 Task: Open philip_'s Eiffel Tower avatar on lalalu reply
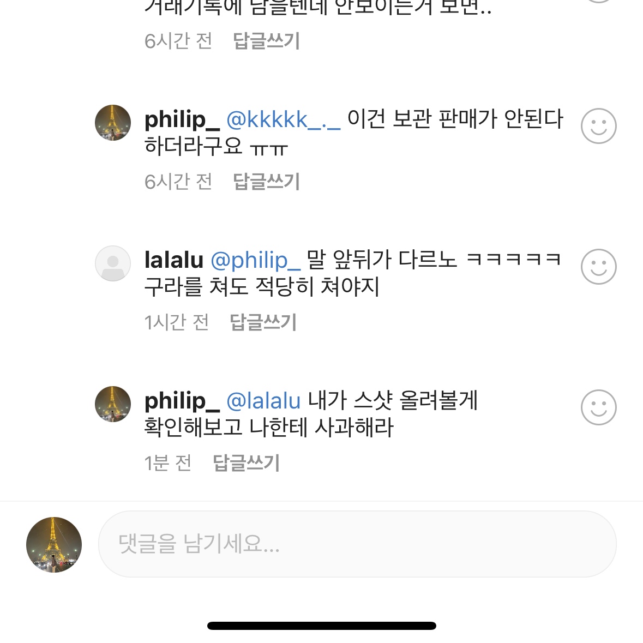point(113,404)
